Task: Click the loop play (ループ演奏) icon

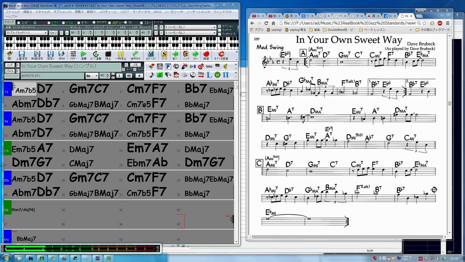Action: coord(96,55)
